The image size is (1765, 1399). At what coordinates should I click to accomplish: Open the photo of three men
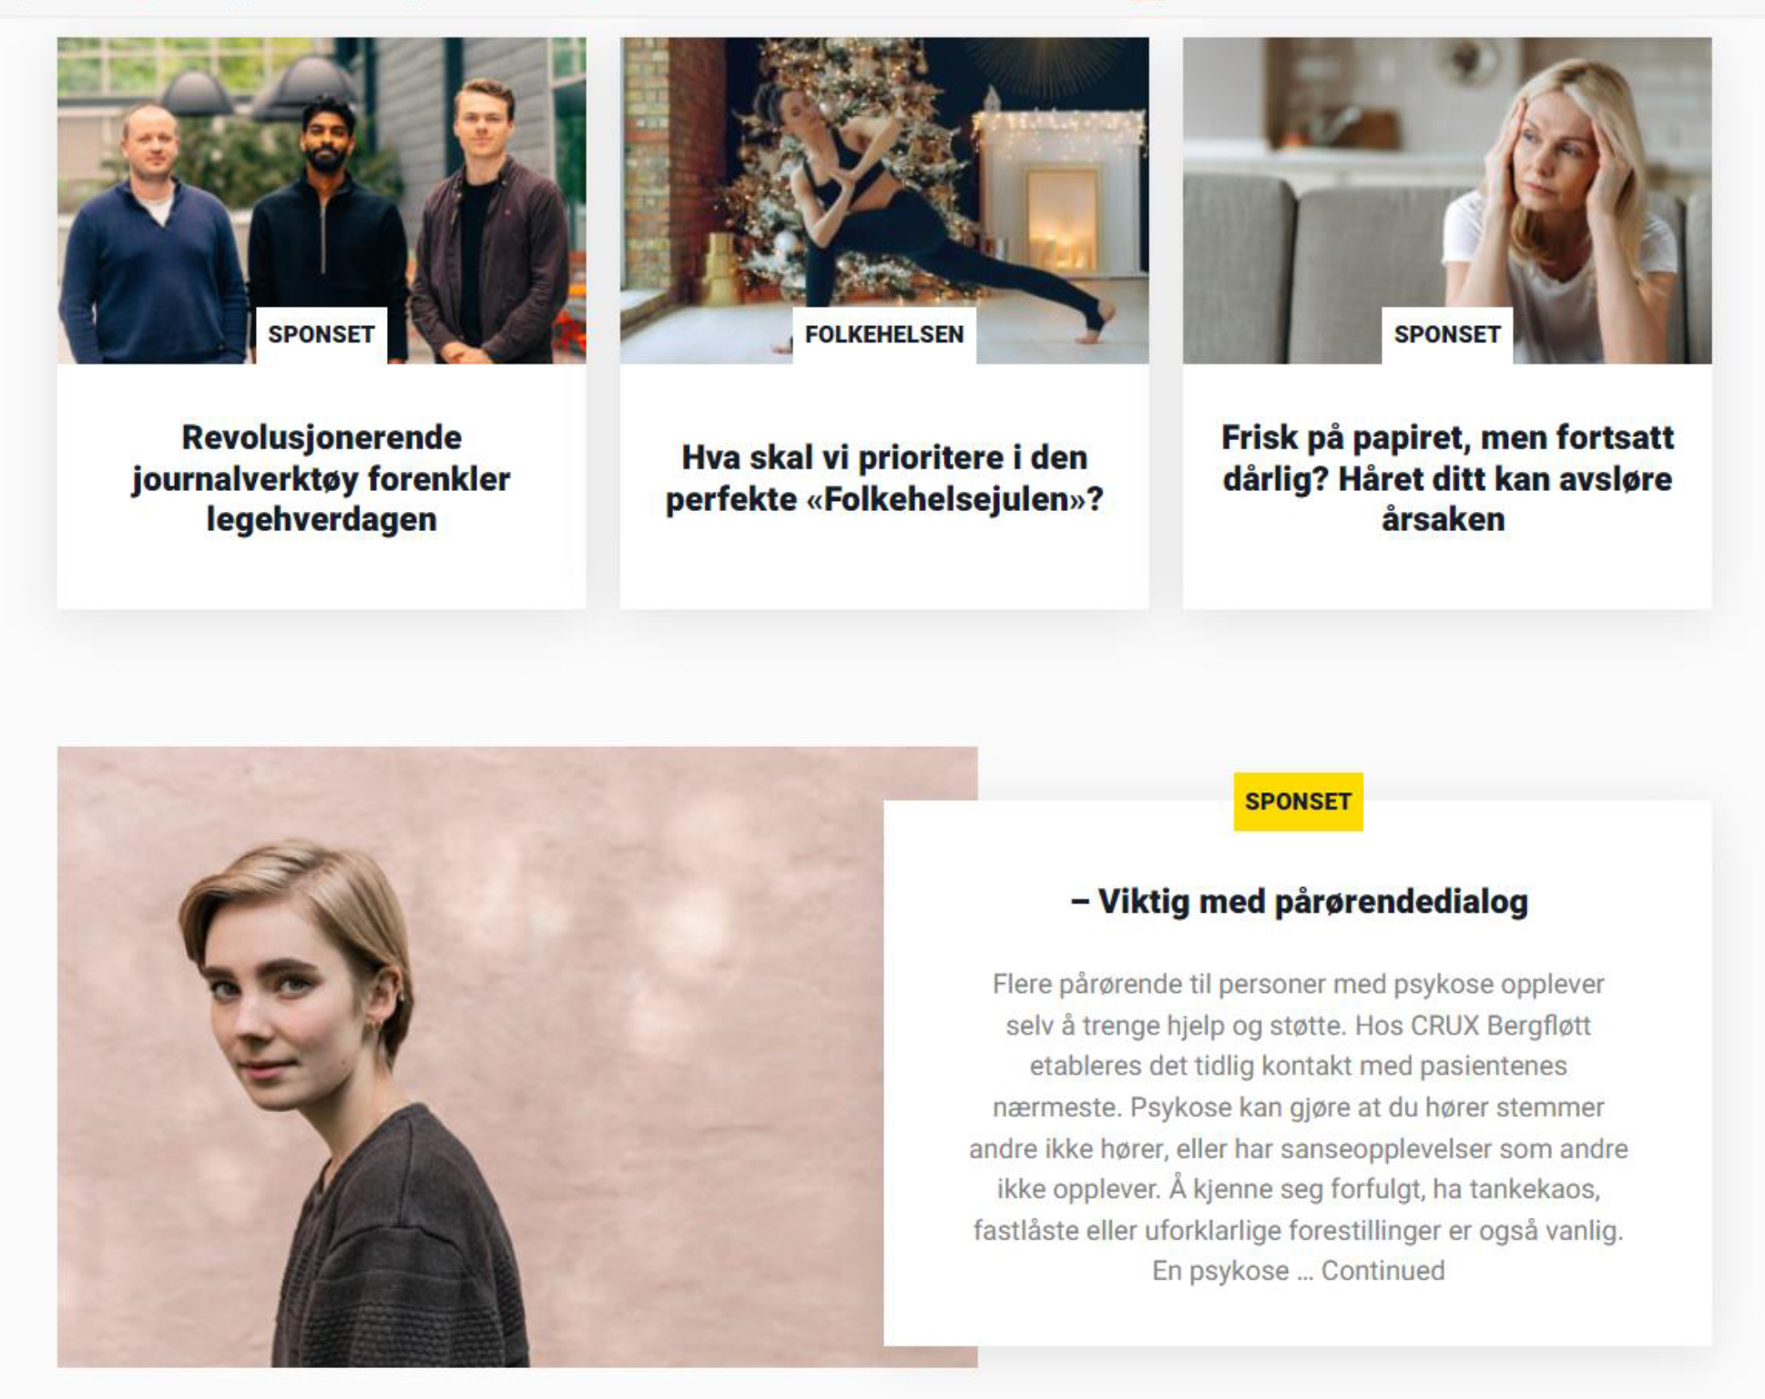pyautogui.click(x=321, y=200)
